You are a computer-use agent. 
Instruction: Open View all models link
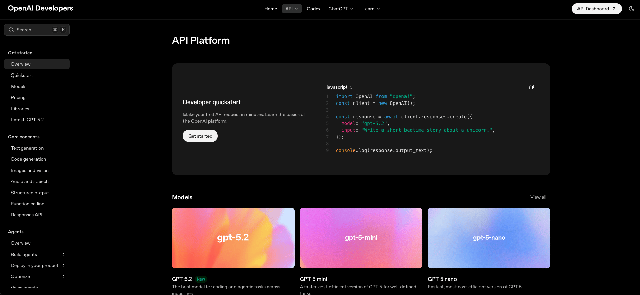pyautogui.click(x=538, y=197)
